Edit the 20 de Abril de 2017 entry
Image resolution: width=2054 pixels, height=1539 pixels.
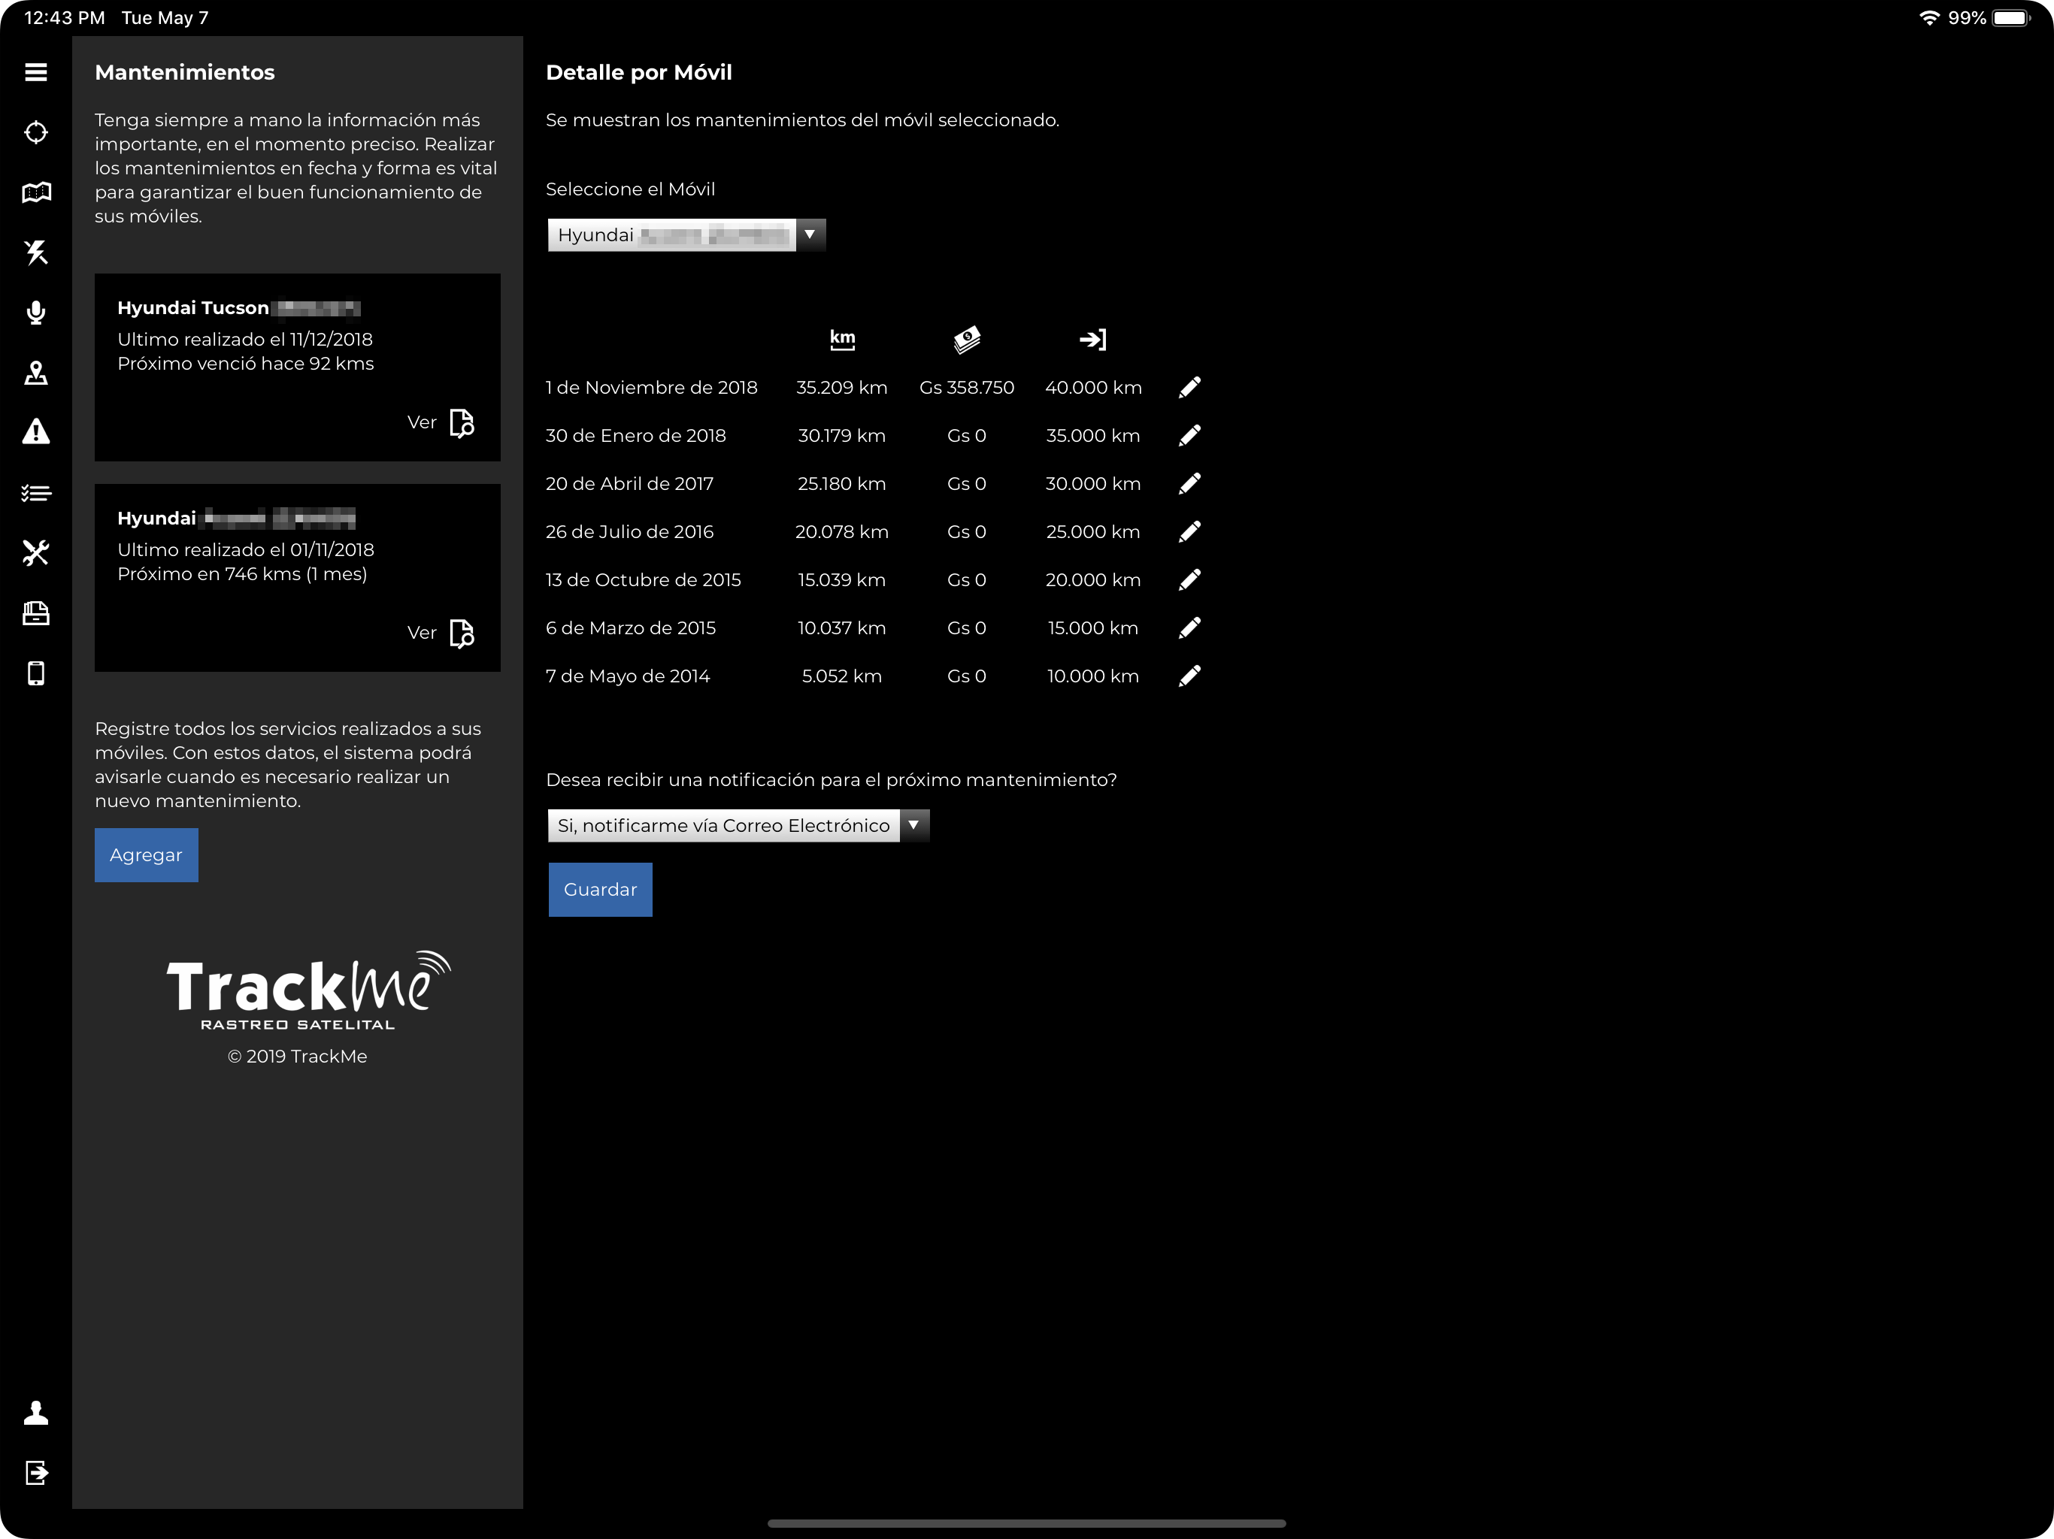pos(1189,484)
